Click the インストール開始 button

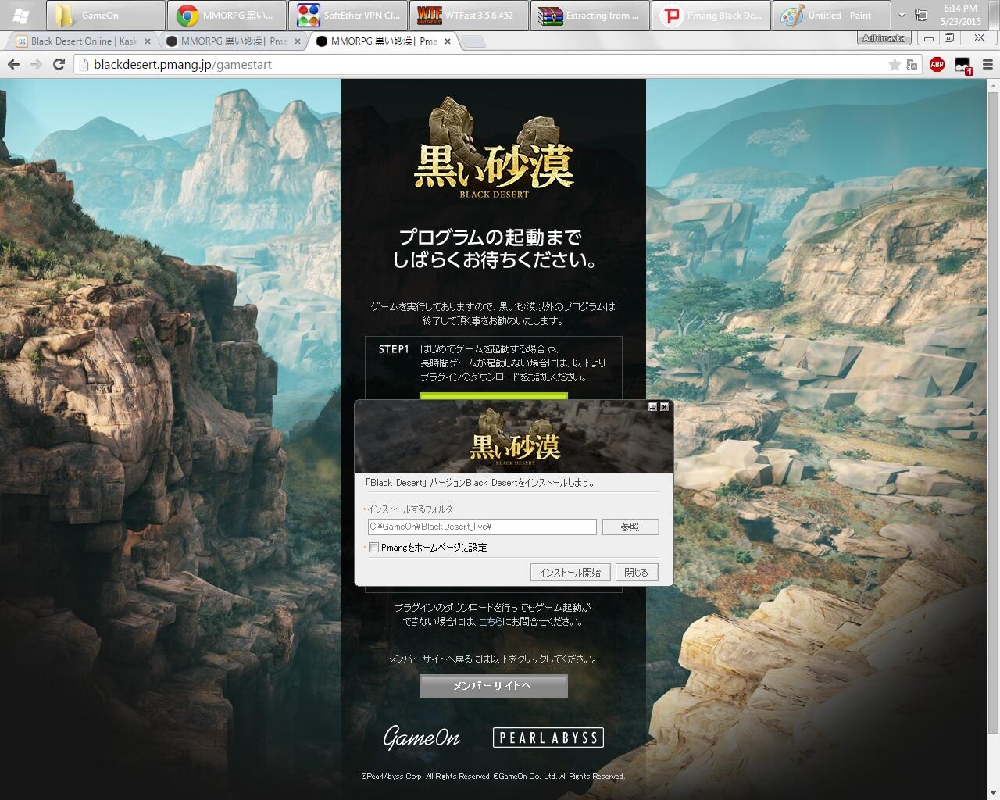[x=570, y=573]
